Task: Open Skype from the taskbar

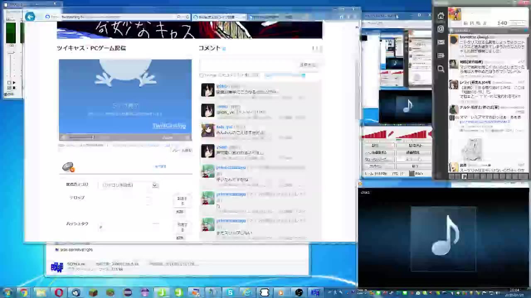Action: pyautogui.click(x=230, y=293)
